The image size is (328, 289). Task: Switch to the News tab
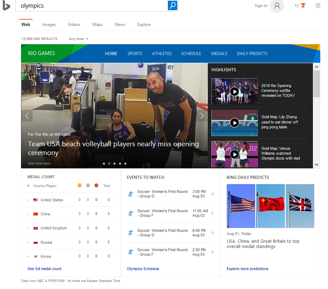click(120, 25)
